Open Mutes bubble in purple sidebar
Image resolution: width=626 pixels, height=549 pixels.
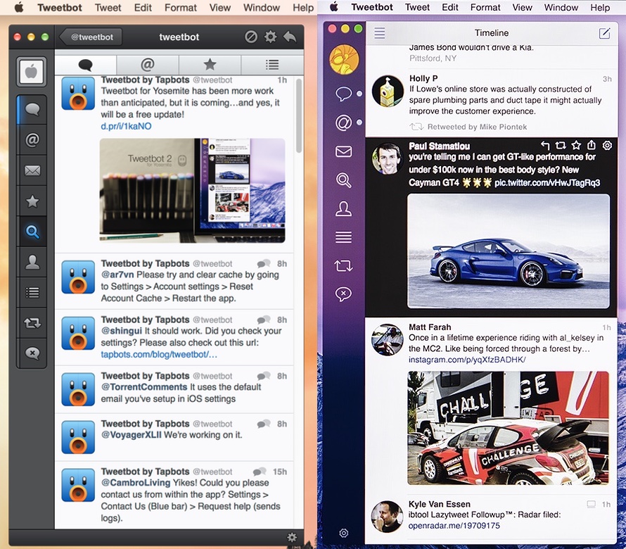point(343,294)
